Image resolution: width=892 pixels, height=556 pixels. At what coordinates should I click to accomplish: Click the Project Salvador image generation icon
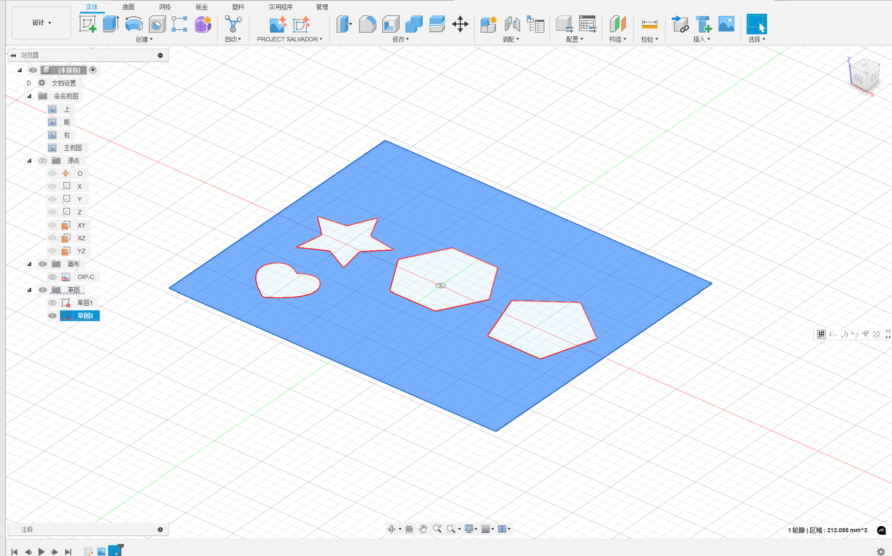click(x=278, y=24)
